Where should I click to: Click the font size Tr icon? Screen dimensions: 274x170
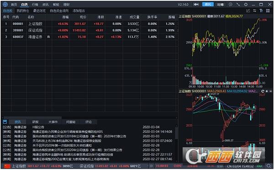[x=261, y=11]
